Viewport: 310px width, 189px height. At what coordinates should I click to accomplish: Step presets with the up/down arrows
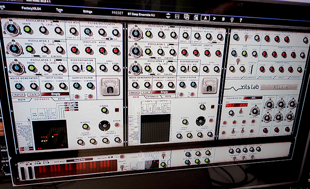click(168, 16)
